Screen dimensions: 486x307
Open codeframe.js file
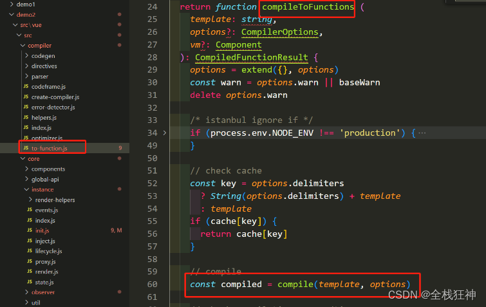click(48, 87)
